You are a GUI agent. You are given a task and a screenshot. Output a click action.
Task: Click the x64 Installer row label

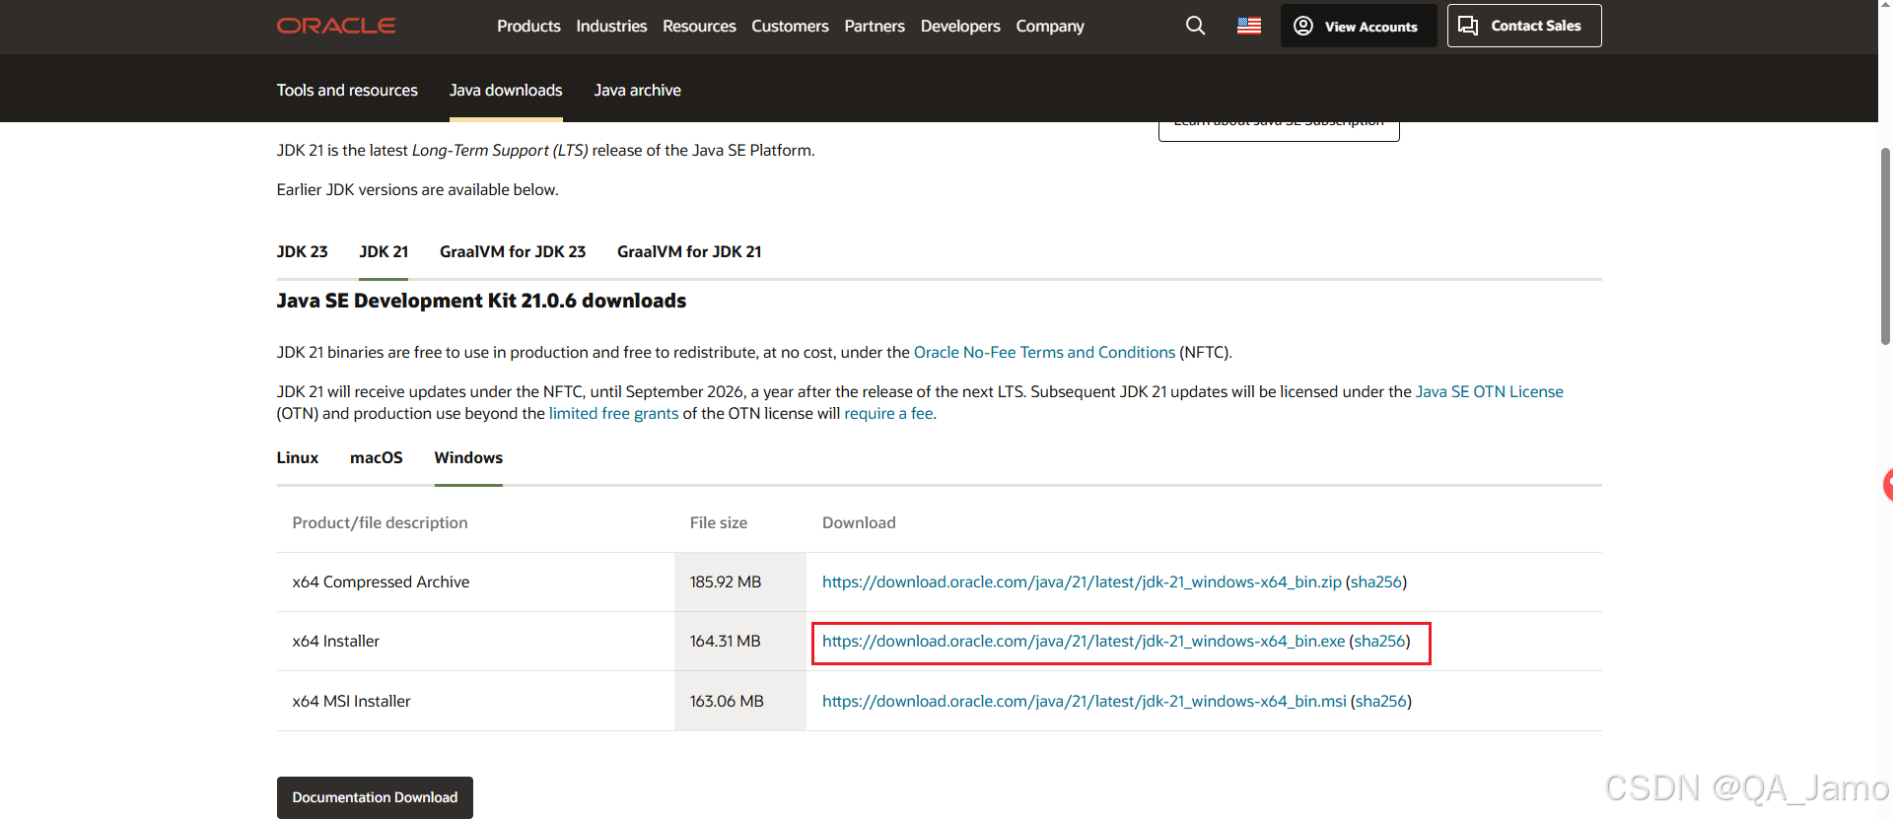pyautogui.click(x=335, y=641)
